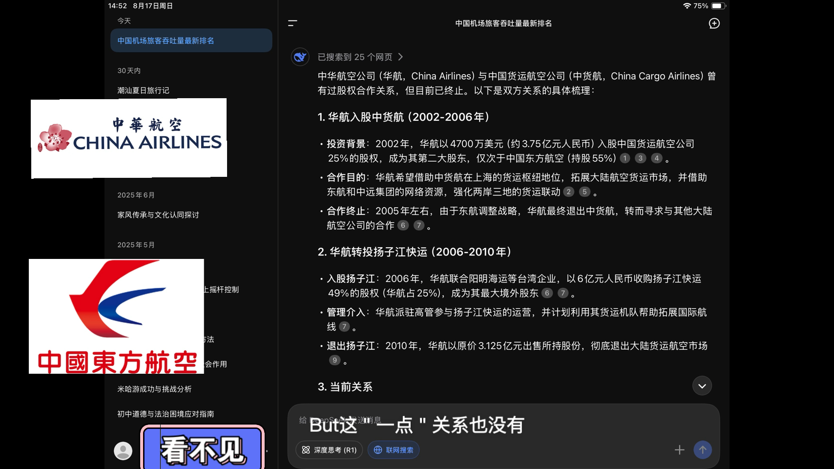Open chat '家风传承与文化认同探讨'
The image size is (834, 469).
(158, 215)
